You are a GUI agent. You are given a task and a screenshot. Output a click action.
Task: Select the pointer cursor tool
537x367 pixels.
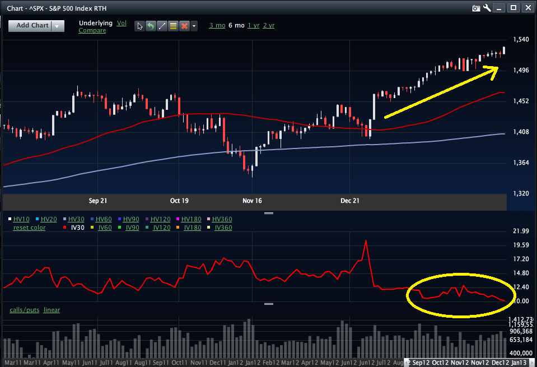tap(140, 26)
